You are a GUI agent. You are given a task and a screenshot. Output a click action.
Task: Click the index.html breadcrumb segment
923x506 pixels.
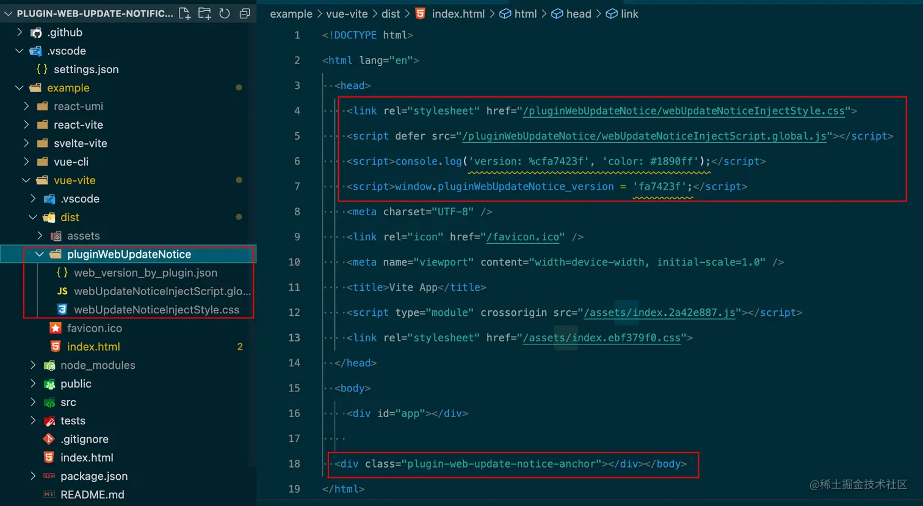tap(458, 14)
